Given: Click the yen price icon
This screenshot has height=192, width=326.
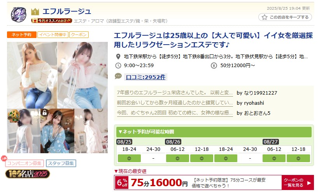Looking at the screenshot, I should pyautogui.click(x=214, y=66).
